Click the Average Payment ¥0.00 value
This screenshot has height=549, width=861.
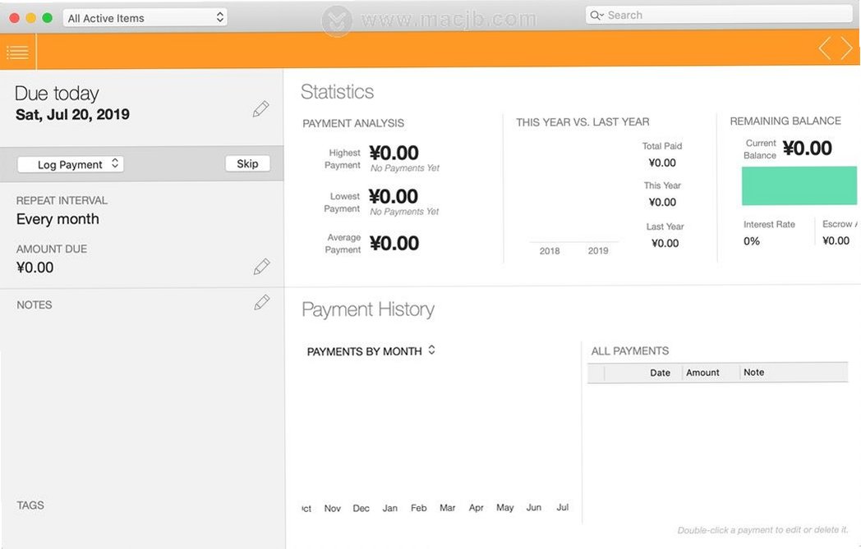pos(394,243)
